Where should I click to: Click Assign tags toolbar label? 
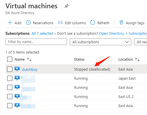point(135,23)
